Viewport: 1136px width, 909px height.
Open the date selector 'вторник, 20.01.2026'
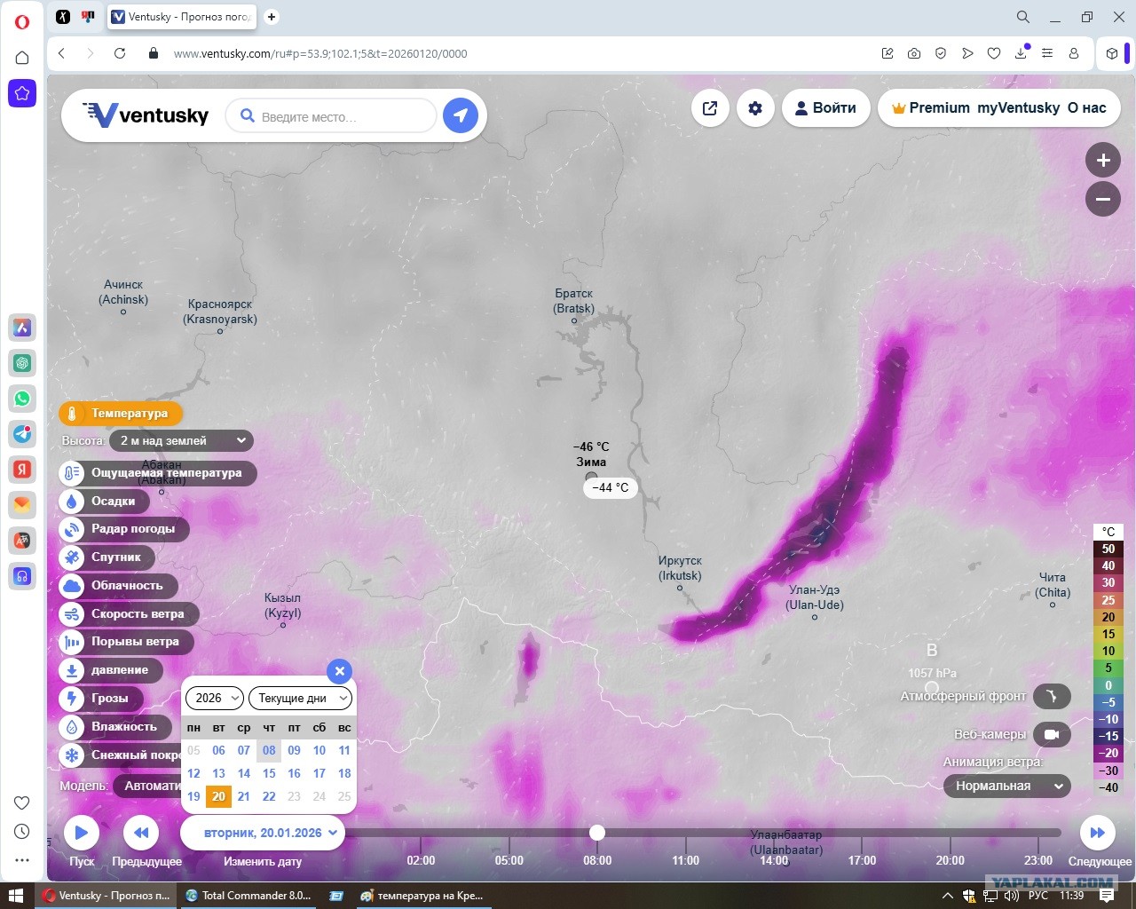263,833
